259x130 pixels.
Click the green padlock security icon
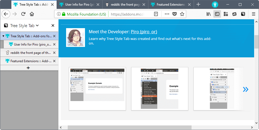point(64,14)
